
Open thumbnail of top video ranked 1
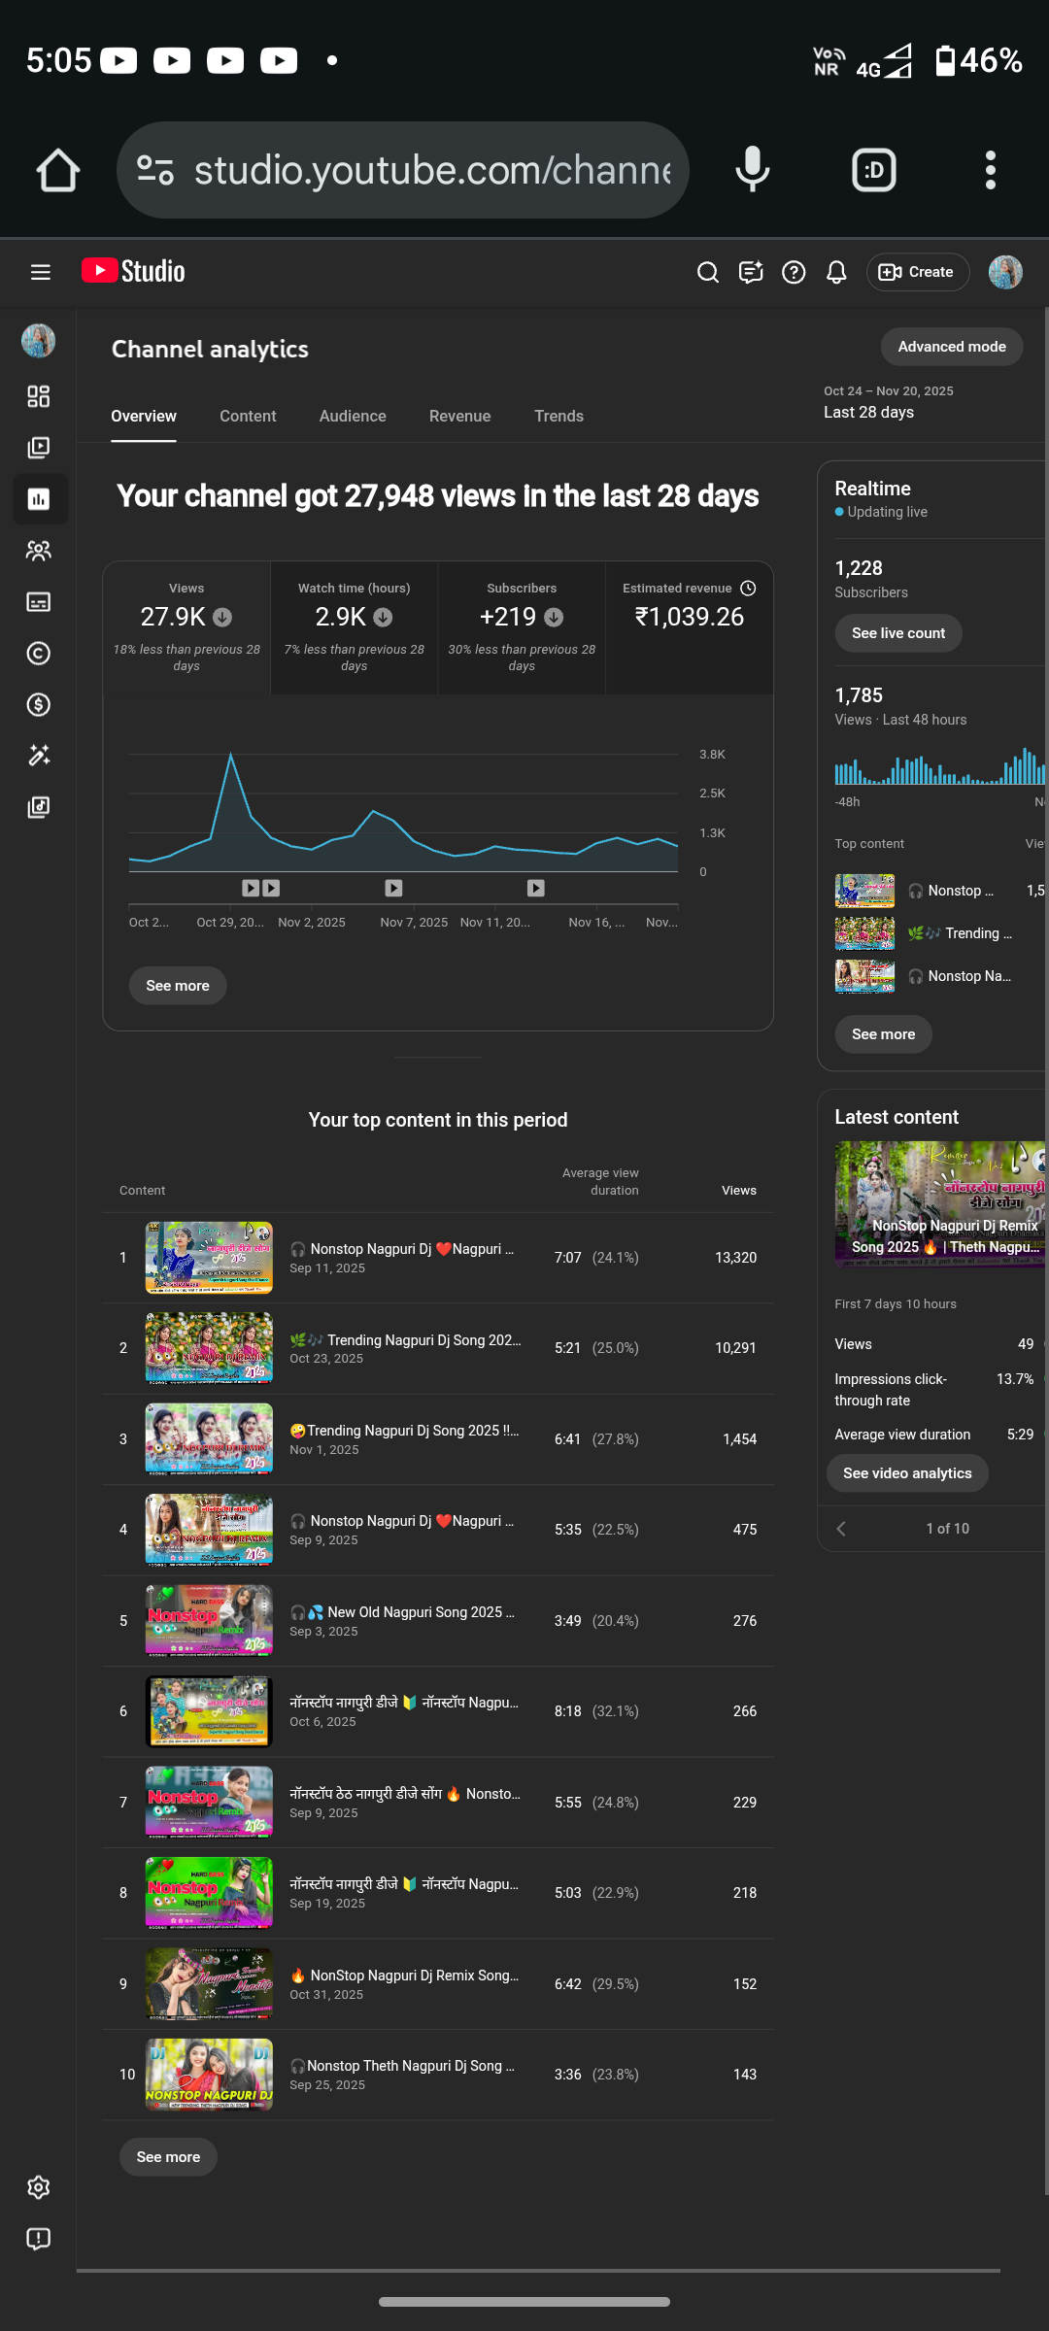tap(209, 1258)
